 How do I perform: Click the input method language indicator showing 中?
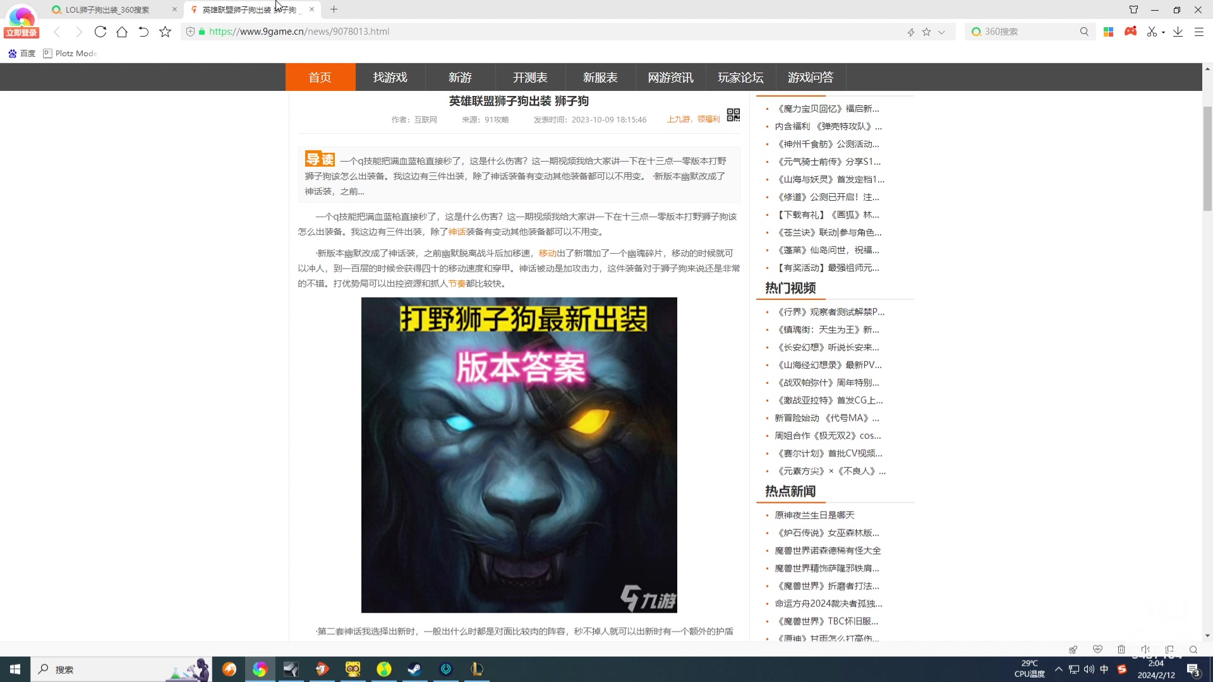(x=1104, y=669)
